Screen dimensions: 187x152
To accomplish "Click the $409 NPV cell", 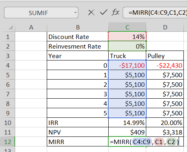I will [x=127, y=132].
